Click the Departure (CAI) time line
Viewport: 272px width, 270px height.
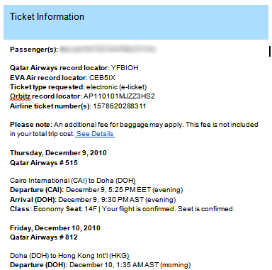pyautogui.click(x=96, y=190)
